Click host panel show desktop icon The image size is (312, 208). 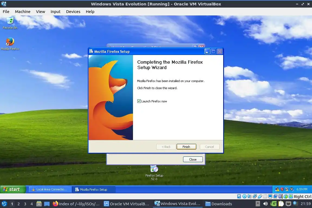47,204
